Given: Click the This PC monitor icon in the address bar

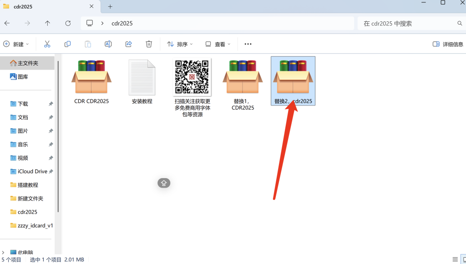Looking at the screenshot, I should [90, 23].
